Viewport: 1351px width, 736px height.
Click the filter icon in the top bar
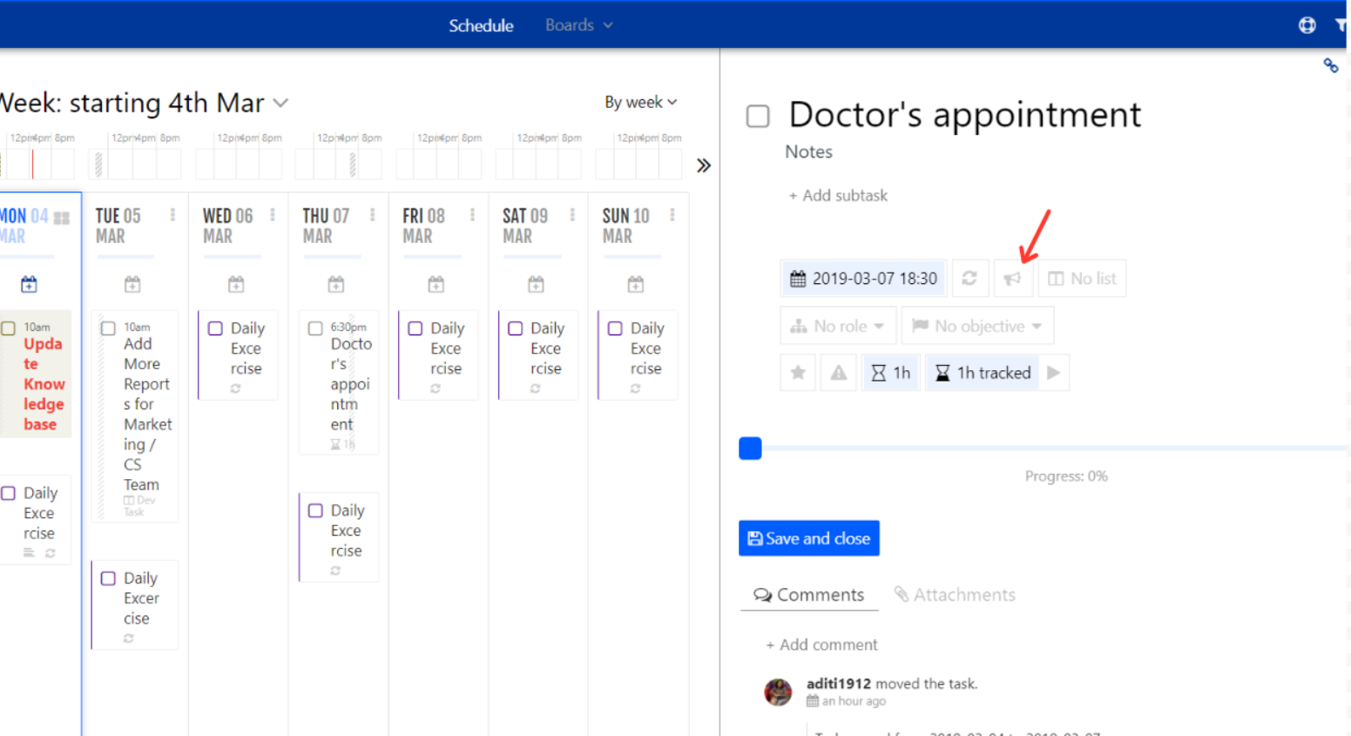pos(1341,25)
